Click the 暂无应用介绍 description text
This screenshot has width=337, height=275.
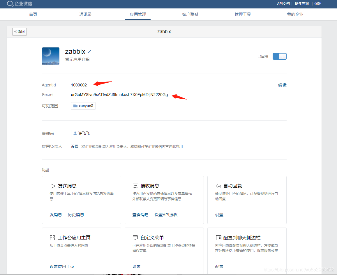point(77,59)
